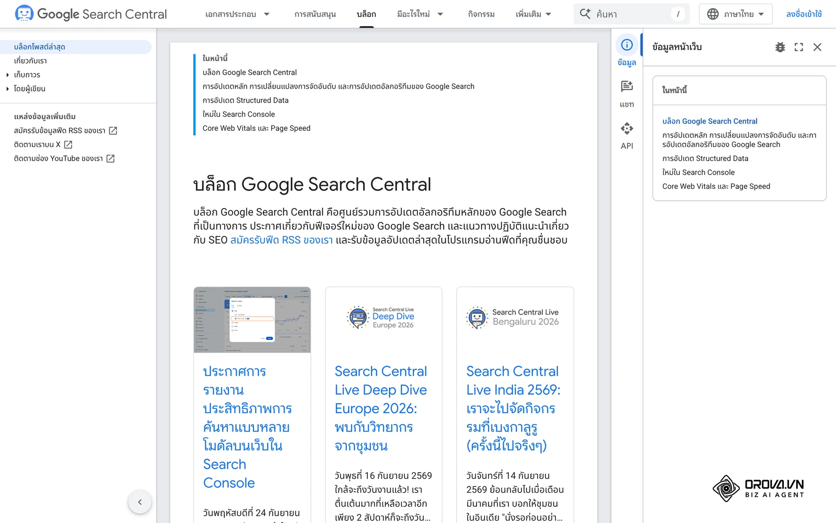This screenshot has width=836, height=523.
Task: Click external link icon beside ติดตามเราบน X
Action: coord(68,144)
